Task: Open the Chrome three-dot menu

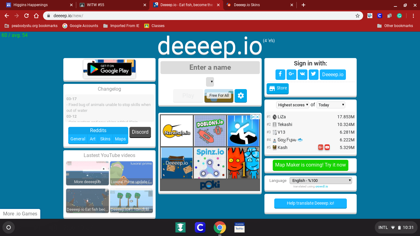Action: click(x=414, y=16)
